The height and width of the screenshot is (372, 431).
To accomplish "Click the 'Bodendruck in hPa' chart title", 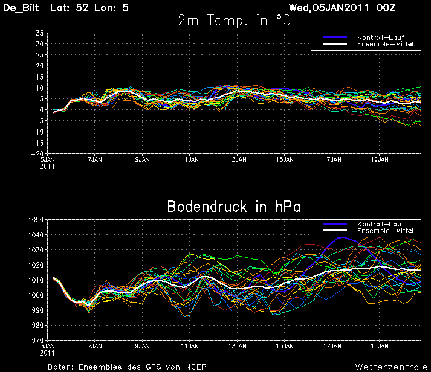I will [x=234, y=207].
